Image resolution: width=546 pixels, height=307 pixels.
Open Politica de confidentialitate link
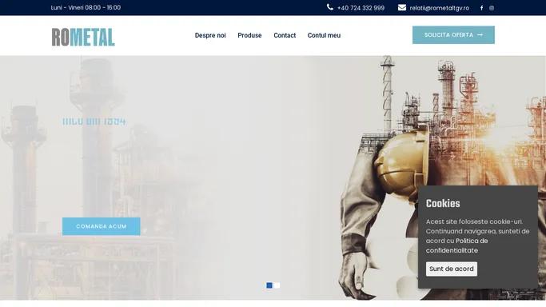[456, 245]
